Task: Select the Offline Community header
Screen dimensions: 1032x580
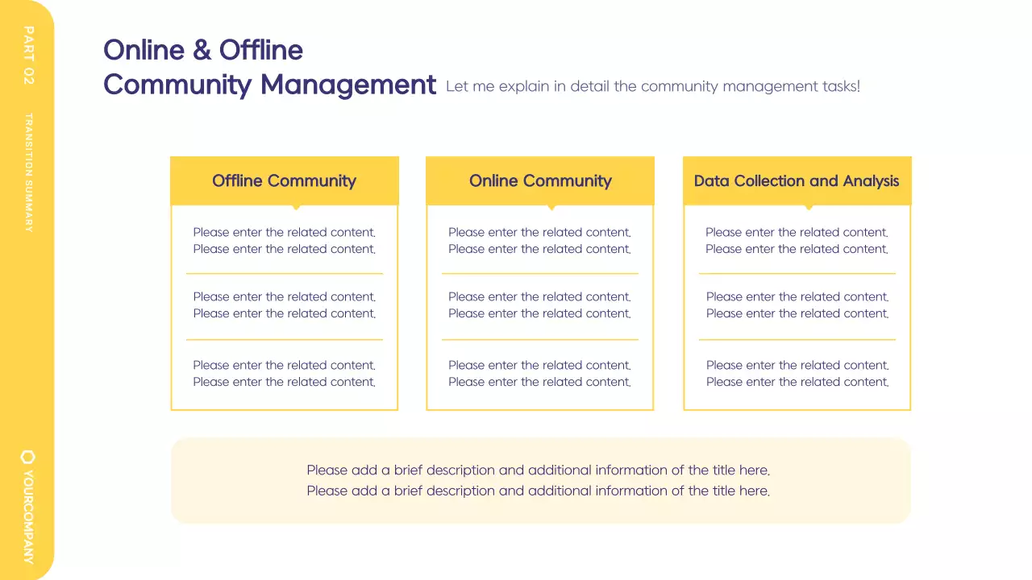Action: [x=284, y=180]
